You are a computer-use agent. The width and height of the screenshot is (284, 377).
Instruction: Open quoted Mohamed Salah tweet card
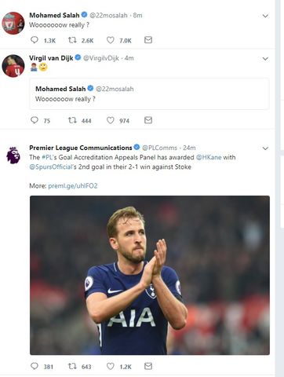[x=149, y=93]
